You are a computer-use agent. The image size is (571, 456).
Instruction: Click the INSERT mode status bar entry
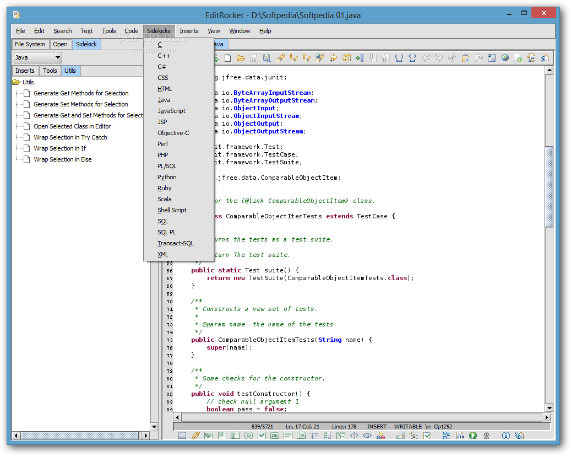(377, 426)
